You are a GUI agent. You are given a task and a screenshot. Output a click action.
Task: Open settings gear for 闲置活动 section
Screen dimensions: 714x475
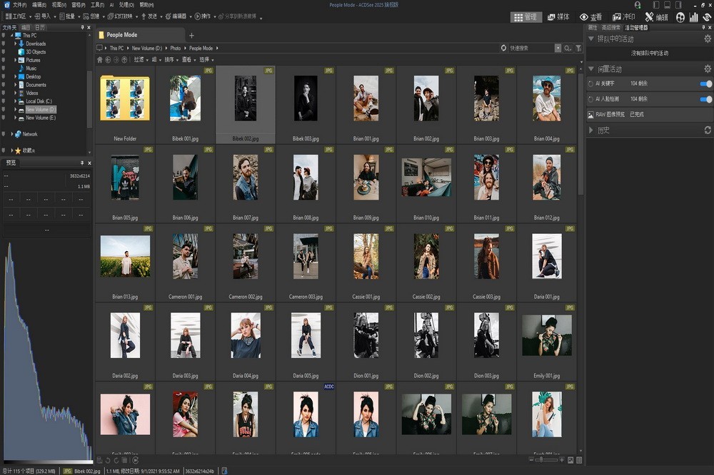click(x=708, y=69)
